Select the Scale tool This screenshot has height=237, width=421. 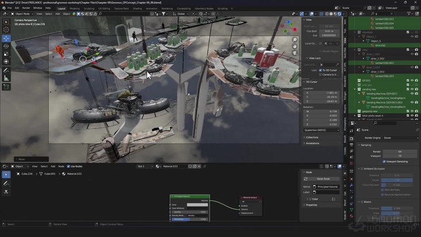click(x=6, y=53)
